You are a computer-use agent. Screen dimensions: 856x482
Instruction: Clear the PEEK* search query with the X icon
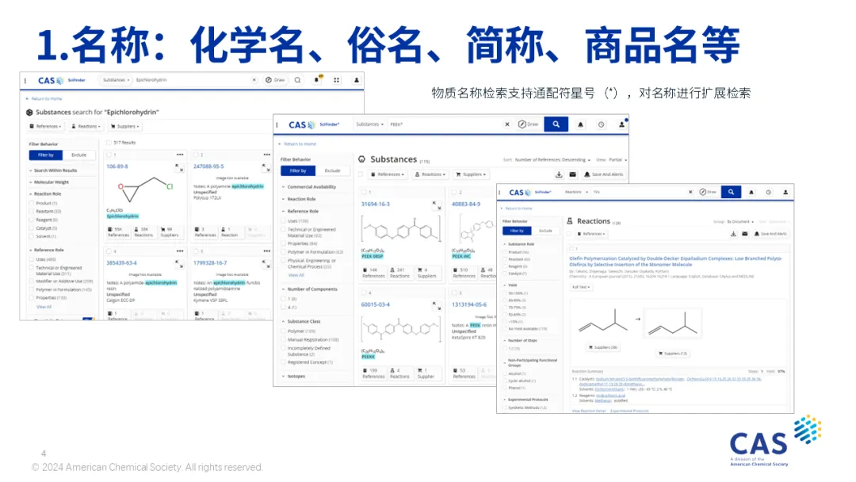tap(507, 124)
